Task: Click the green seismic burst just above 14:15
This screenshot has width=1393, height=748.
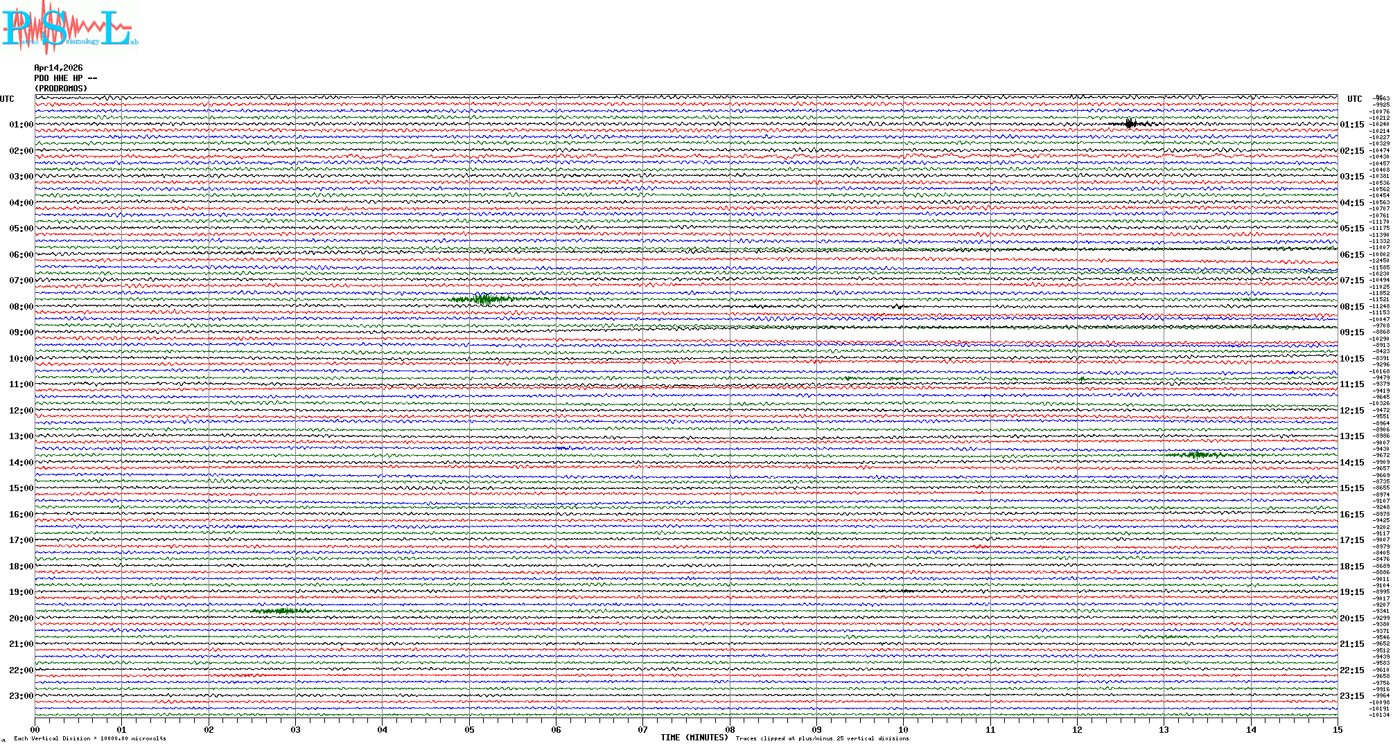Action: pyautogui.click(x=1196, y=454)
